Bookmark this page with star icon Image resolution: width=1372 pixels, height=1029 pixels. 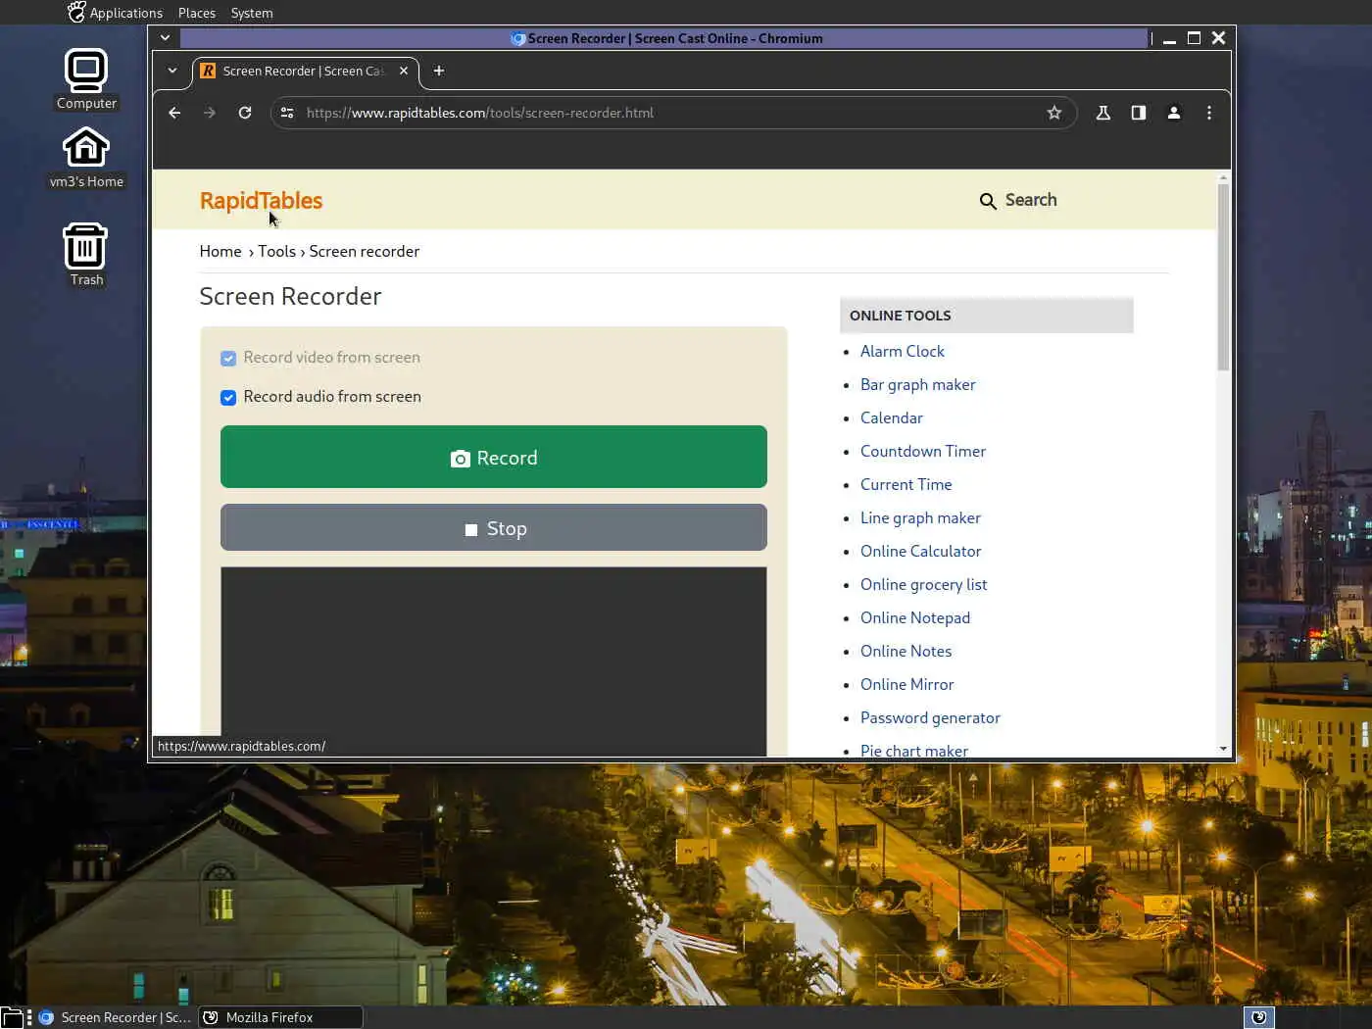[1054, 113]
